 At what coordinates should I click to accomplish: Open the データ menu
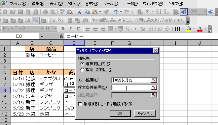[x=130, y=4]
